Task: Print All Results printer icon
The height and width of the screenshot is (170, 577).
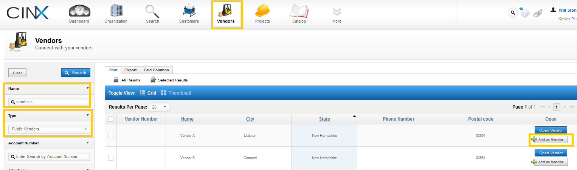Action: pos(117,80)
